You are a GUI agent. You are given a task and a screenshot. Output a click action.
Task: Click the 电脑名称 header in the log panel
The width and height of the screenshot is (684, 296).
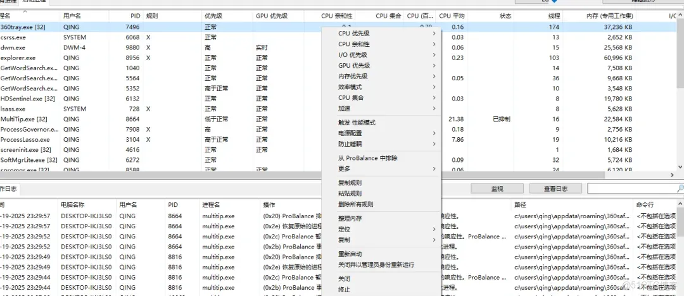pyautogui.click(x=87, y=204)
